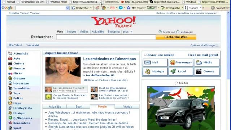Image resolution: width=231 pixels, height=130 pixels.
Task: Open the Yahoo! Mail link
Action: tap(32, 45)
